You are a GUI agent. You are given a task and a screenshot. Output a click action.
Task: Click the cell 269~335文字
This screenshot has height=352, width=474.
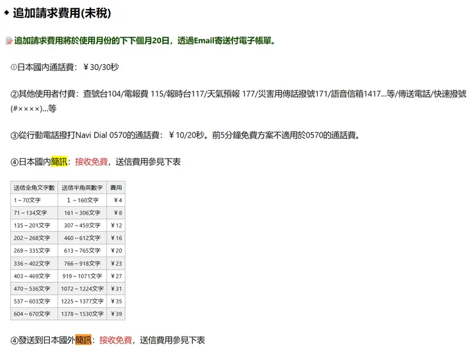click(x=34, y=251)
